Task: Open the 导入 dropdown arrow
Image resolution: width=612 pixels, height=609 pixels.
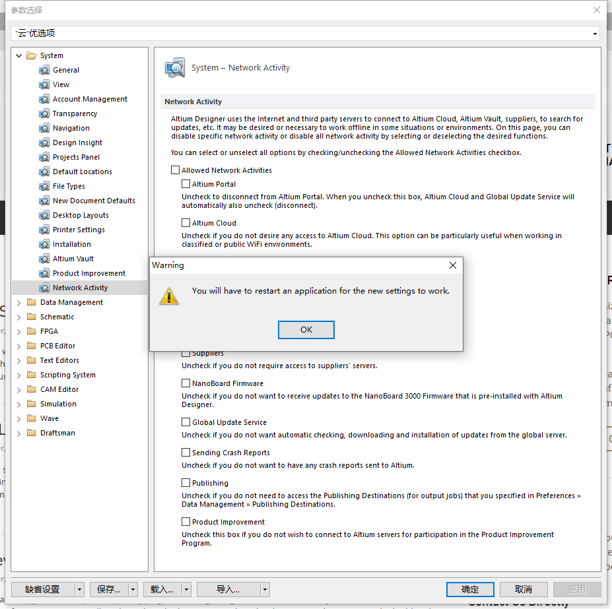Action: point(265,589)
